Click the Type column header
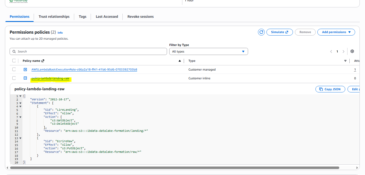Screen dimensions: 365x175 [192, 61]
